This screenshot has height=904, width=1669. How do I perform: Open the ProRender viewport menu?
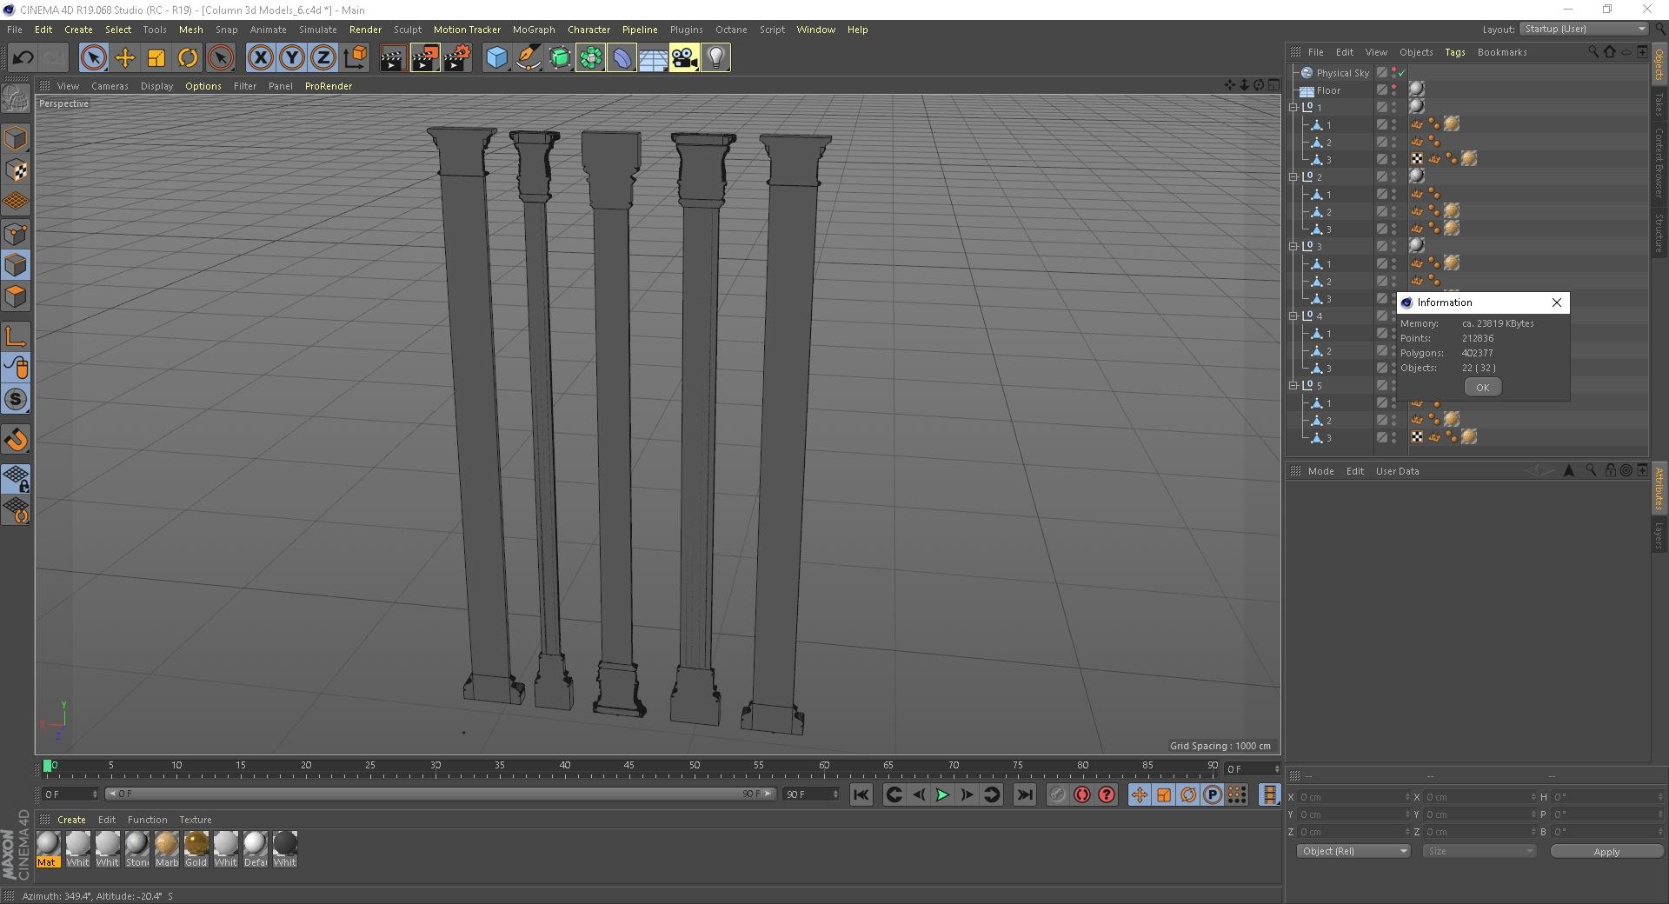pyautogui.click(x=329, y=86)
